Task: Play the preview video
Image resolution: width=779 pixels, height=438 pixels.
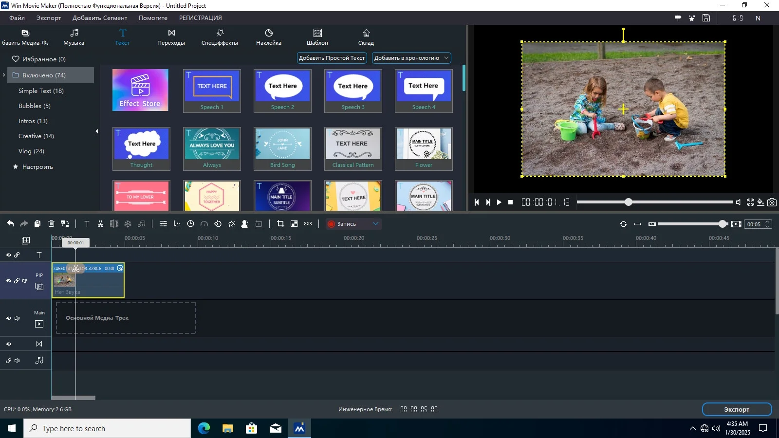Action: point(499,202)
